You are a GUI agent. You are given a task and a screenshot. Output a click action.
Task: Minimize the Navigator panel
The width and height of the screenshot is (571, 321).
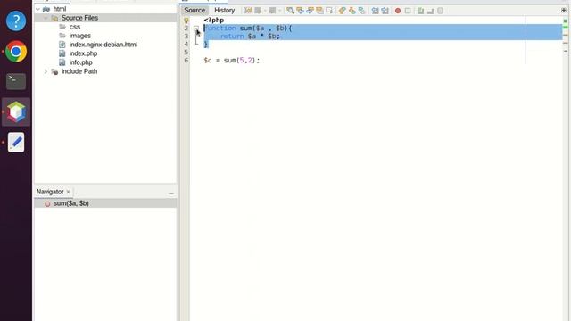171,193
